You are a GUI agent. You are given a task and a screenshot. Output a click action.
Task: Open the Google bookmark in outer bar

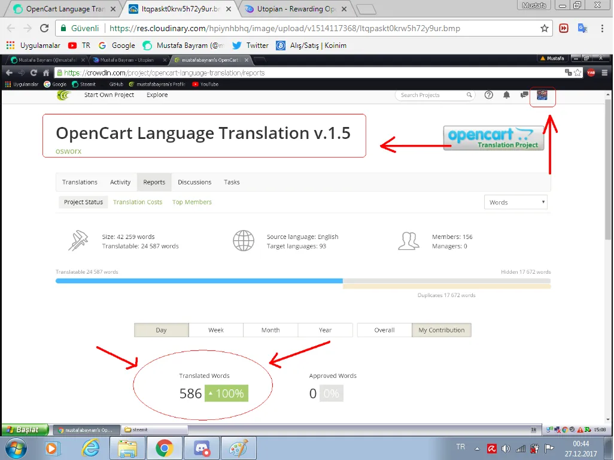click(117, 46)
